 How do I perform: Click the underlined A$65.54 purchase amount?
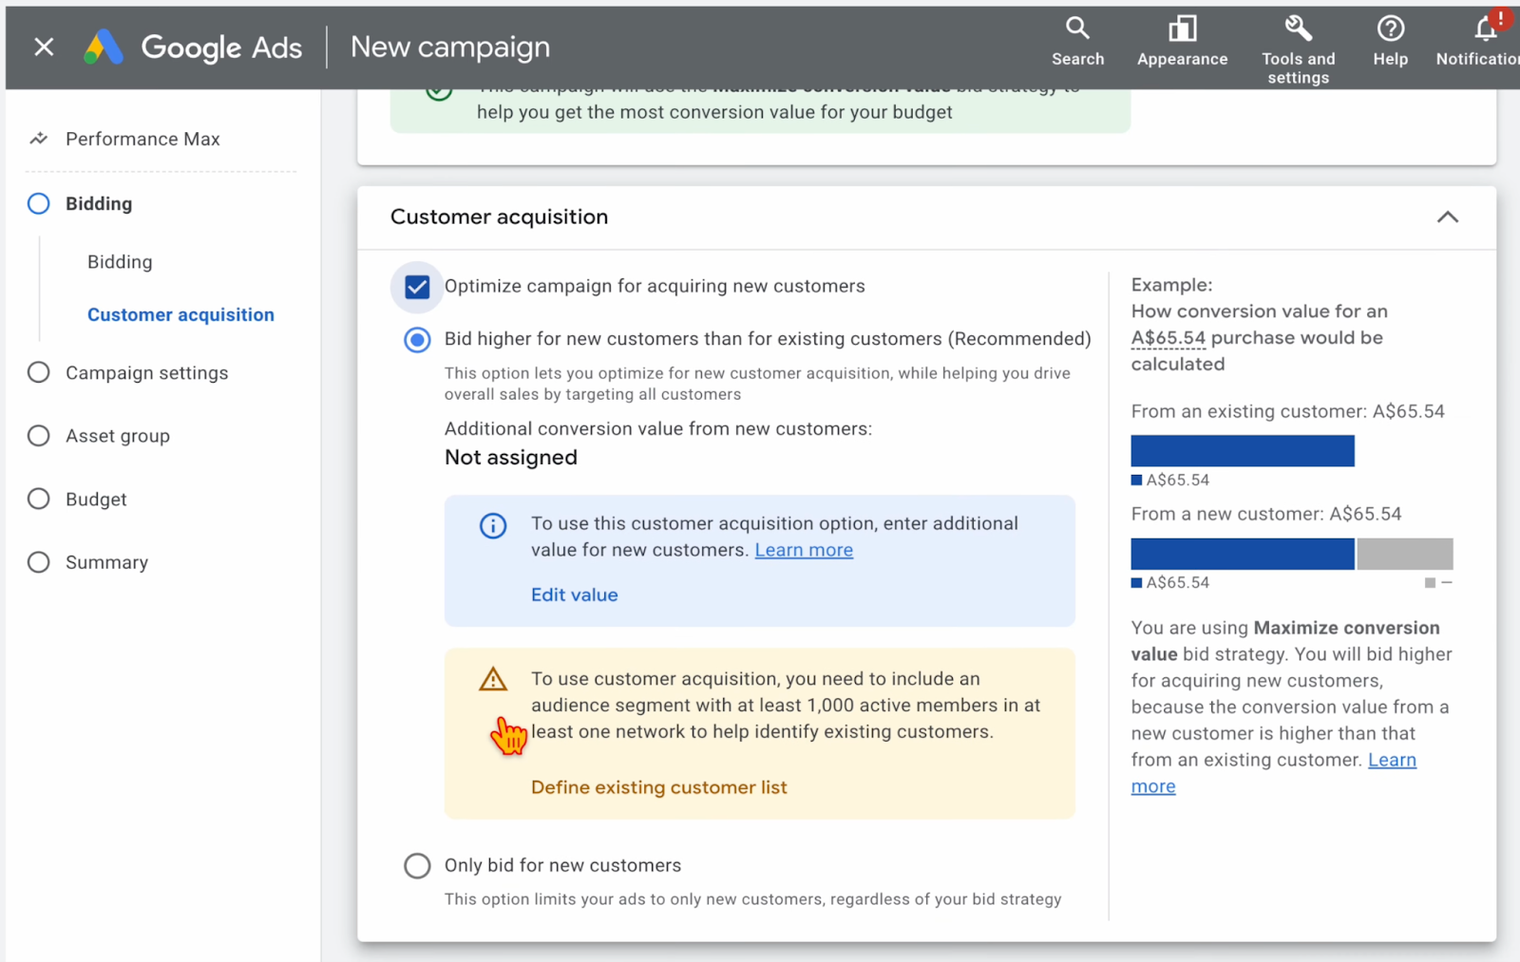tap(1168, 338)
